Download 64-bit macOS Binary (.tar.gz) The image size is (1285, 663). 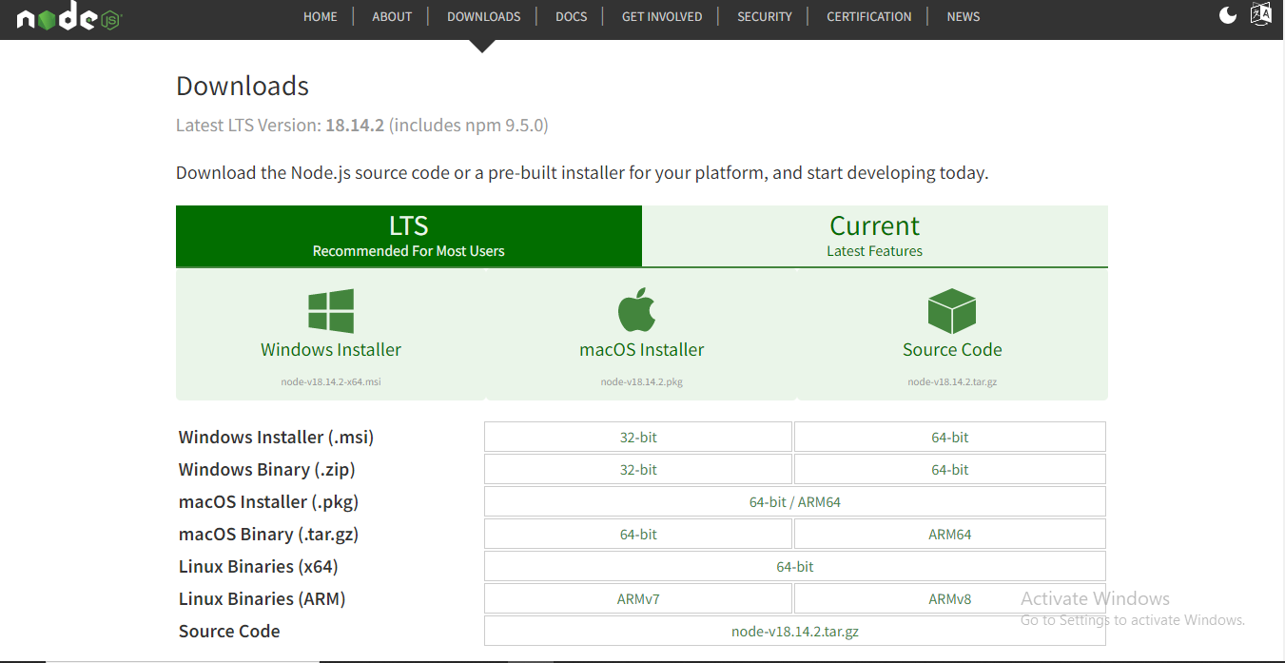pyautogui.click(x=638, y=534)
